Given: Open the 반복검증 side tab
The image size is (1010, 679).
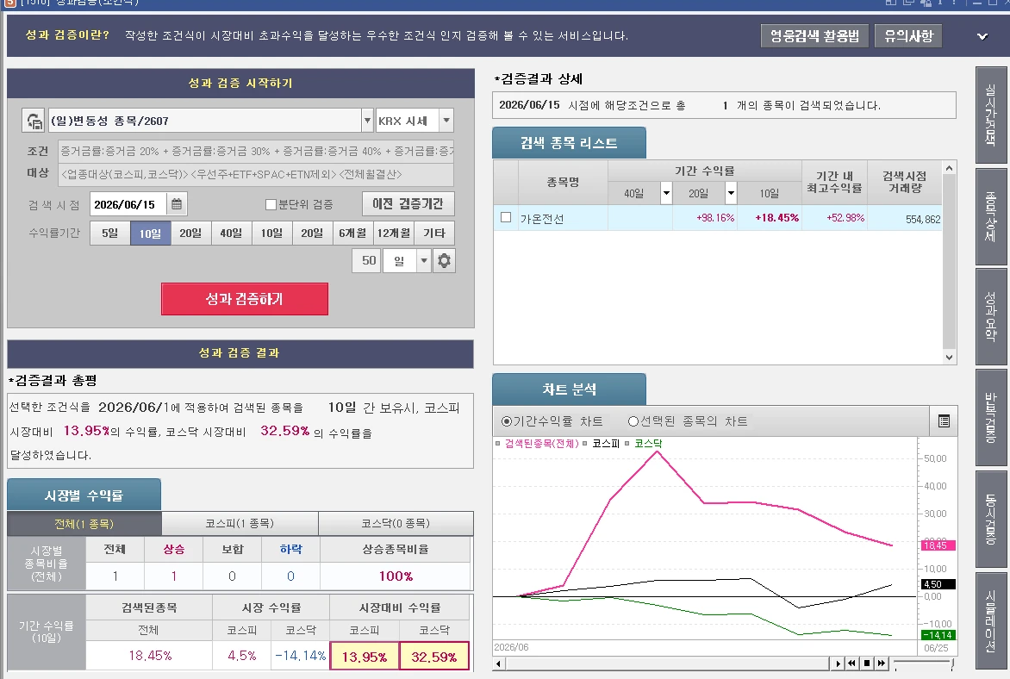Looking at the screenshot, I should point(991,417).
